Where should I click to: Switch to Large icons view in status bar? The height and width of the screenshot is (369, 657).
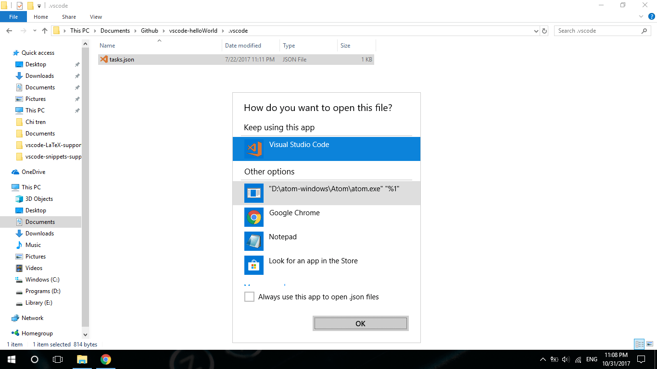650,344
